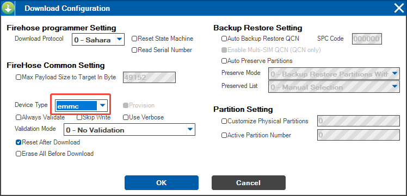The image size is (407, 196).
Task: Toggle Max Payload Size to Target checkbox
Action: (18, 77)
